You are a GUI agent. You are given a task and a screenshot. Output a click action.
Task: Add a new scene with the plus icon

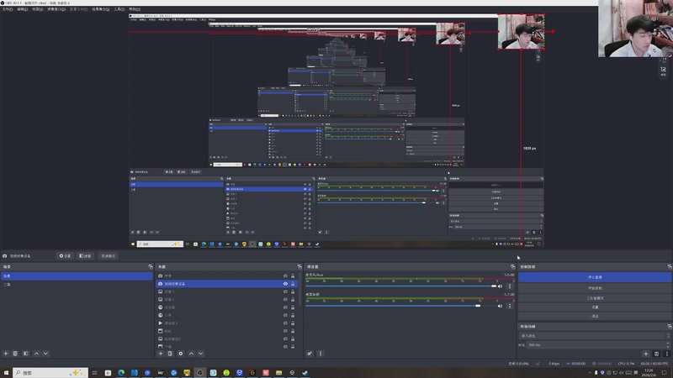pyautogui.click(x=6, y=354)
